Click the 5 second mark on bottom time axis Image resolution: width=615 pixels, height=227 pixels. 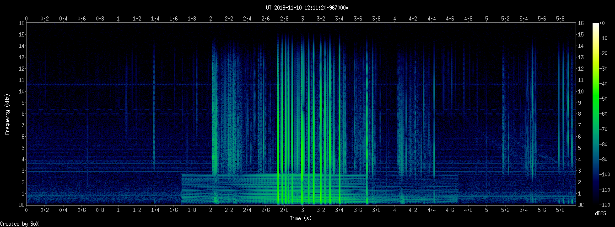pos(486,211)
